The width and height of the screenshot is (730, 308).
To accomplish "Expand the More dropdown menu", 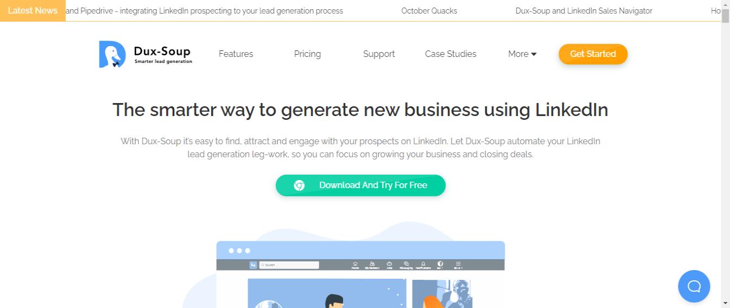I will [x=522, y=54].
